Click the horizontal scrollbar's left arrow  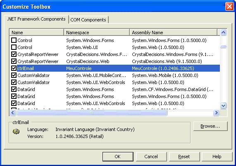pos(13,112)
